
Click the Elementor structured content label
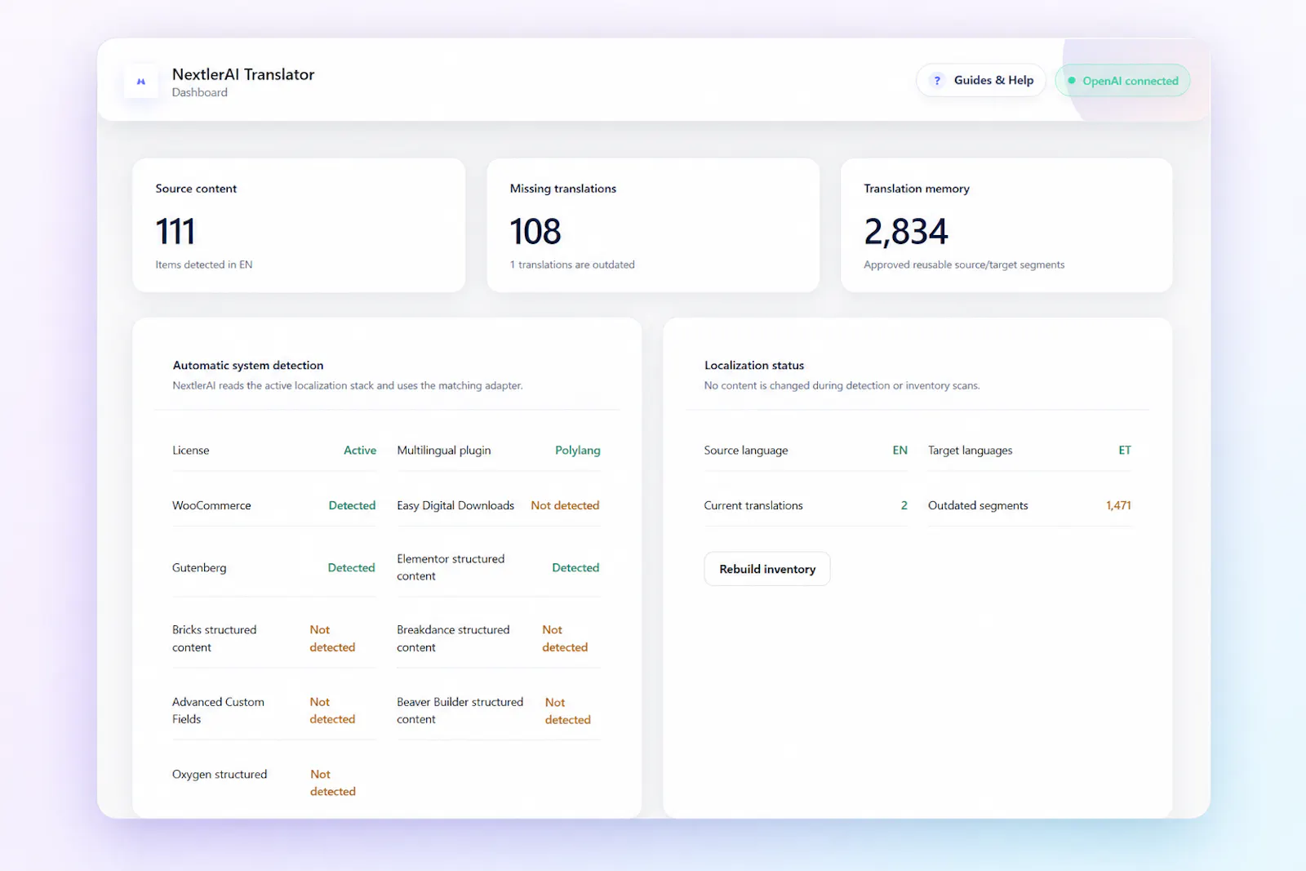(x=451, y=567)
